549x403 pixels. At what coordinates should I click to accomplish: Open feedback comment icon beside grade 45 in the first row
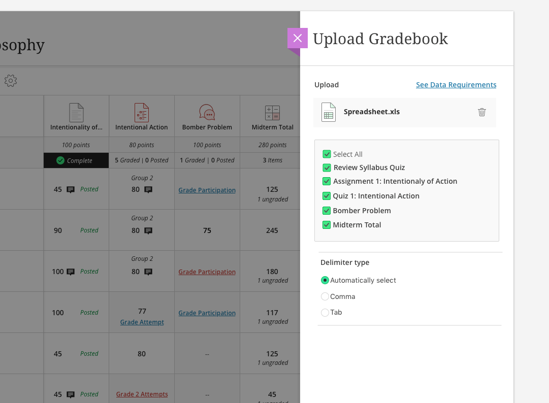(71, 190)
